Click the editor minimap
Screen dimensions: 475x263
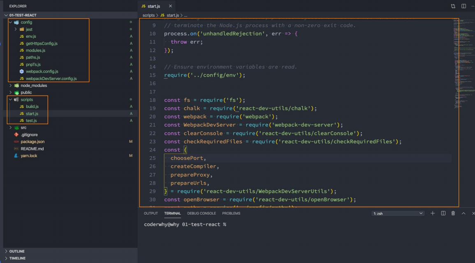click(464, 64)
